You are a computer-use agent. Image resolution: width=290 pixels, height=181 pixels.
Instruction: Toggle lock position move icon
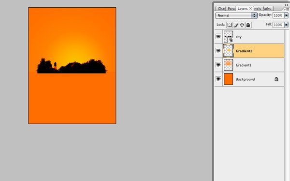point(242,25)
